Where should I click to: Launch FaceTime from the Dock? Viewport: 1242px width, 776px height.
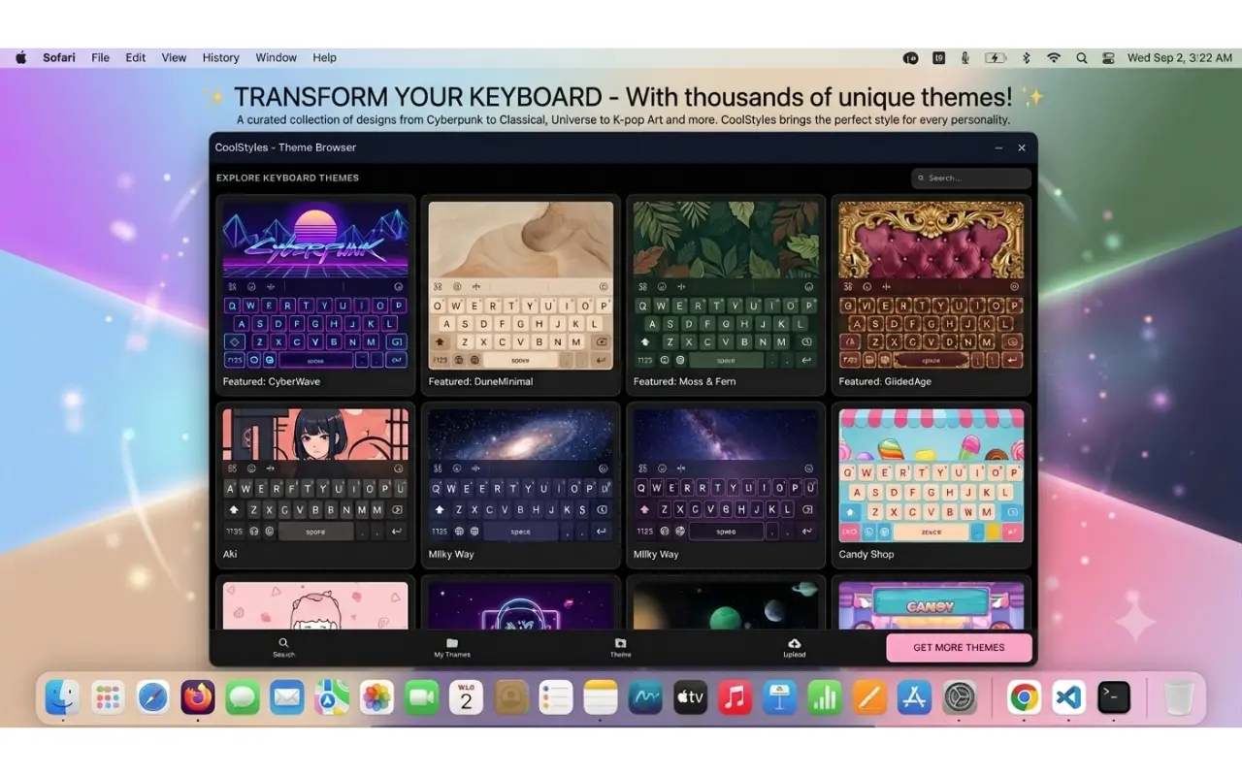pyautogui.click(x=421, y=696)
